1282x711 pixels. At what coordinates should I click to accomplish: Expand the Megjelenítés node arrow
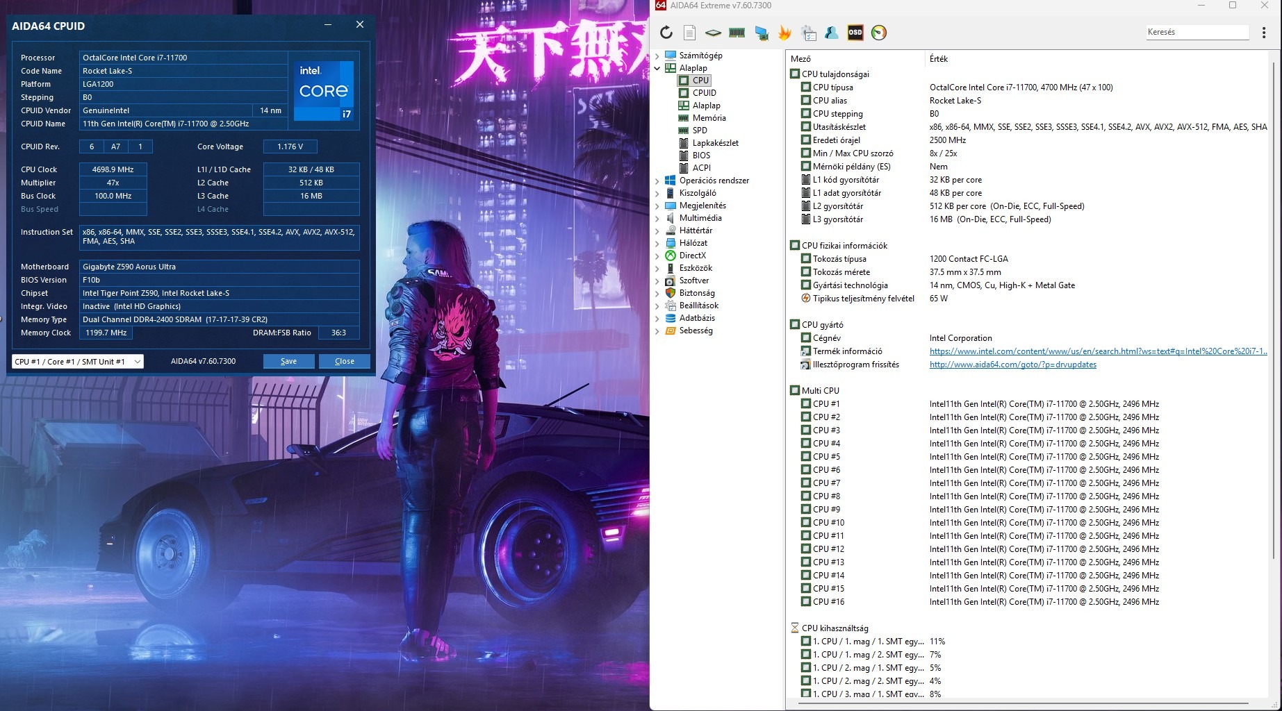[x=657, y=206]
